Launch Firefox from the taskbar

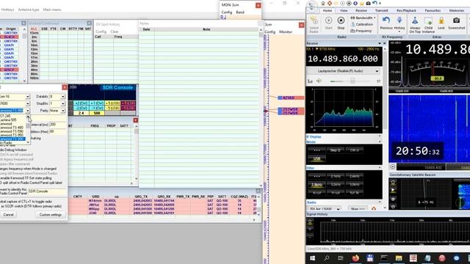pos(355,258)
